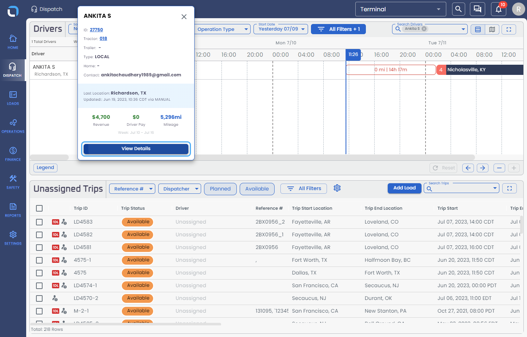Open driver ID 27750 link
The height and width of the screenshot is (337, 527).
(x=96, y=30)
